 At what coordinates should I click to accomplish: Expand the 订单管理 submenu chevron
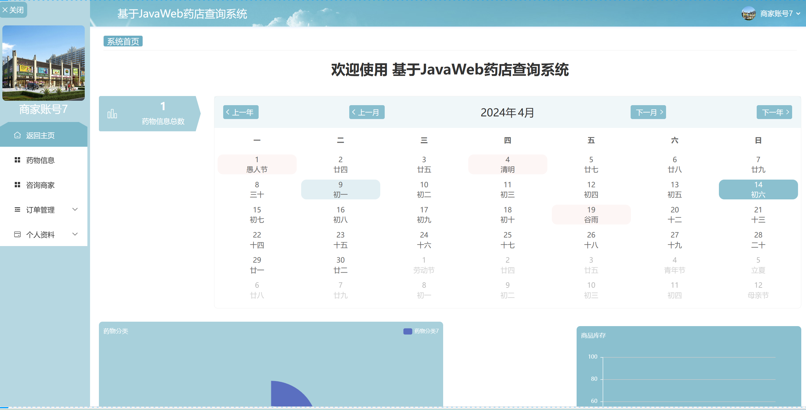pos(75,209)
